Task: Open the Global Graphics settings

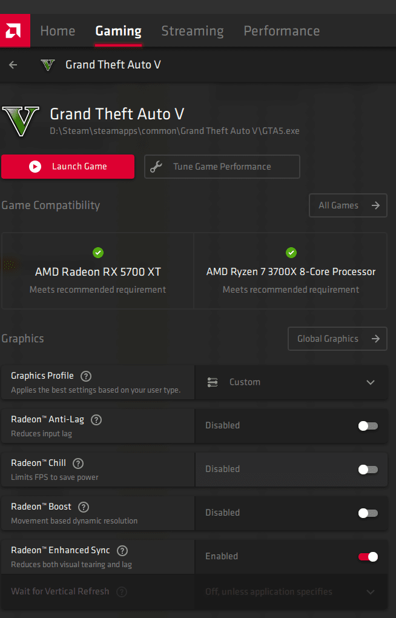Action: 337,339
